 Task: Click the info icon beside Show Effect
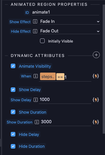[35, 21]
